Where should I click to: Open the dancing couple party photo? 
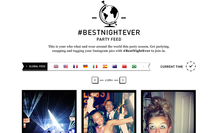pyautogui.click(x=109, y=111)
